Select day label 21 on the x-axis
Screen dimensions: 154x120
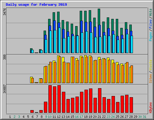99,117
